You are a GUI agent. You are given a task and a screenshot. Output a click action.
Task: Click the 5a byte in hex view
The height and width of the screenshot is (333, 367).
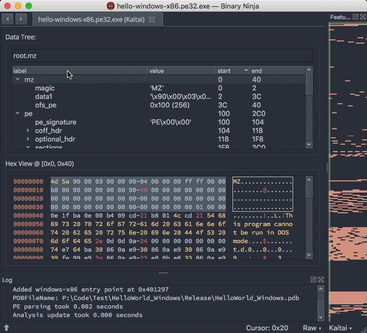tap(65, 181)
